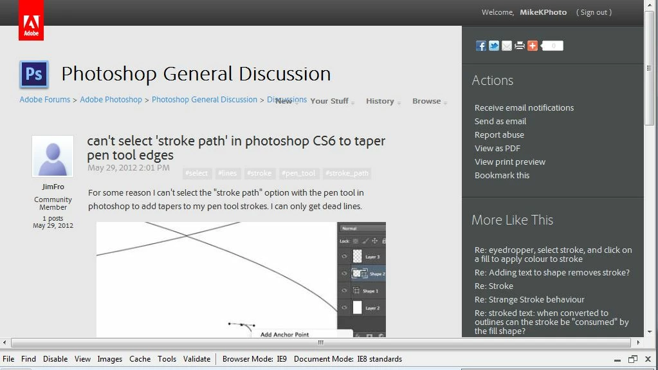Open the posted Photoshop screenshot image
The height and width of the screenshot is (370, 658).
coord(241,280)
